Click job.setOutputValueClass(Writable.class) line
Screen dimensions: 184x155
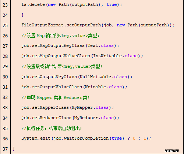coord(74,87)
